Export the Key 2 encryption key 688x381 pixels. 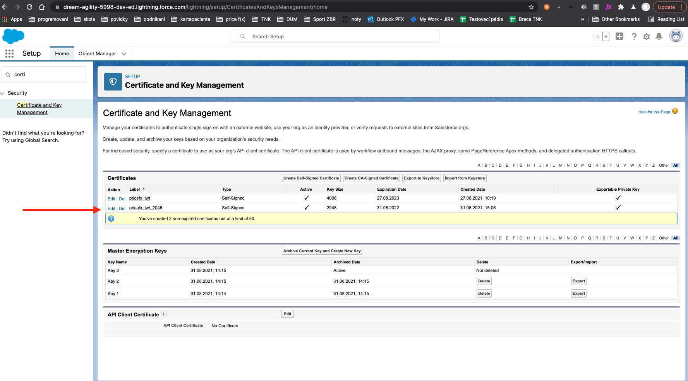pyautogui.click(x=578, y=281)
